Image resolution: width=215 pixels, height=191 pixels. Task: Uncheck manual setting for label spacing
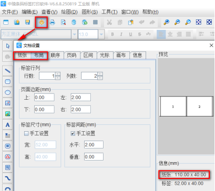pos(73,134)
